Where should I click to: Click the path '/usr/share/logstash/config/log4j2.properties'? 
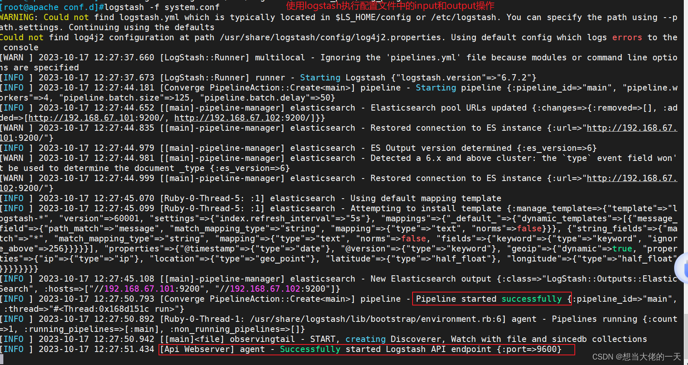tap(330, 37)
